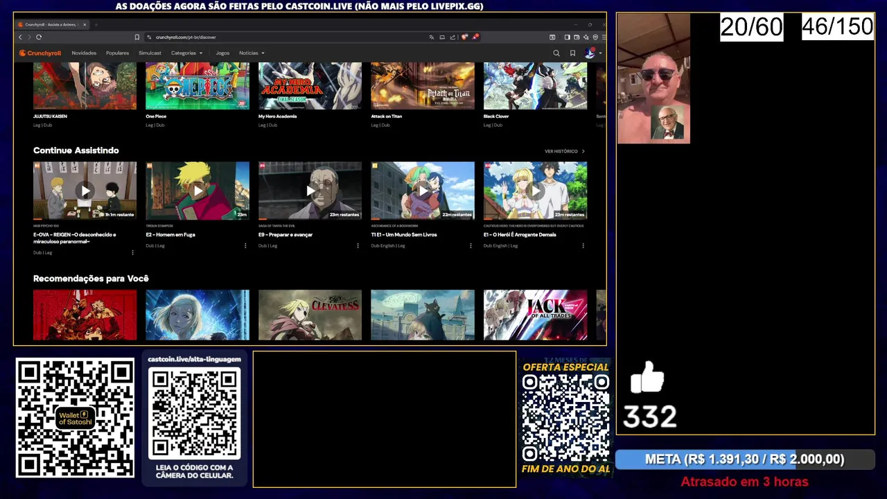Click the Atrasado em 3 horas text
The image size is (887, 499).
pos(744,482)
